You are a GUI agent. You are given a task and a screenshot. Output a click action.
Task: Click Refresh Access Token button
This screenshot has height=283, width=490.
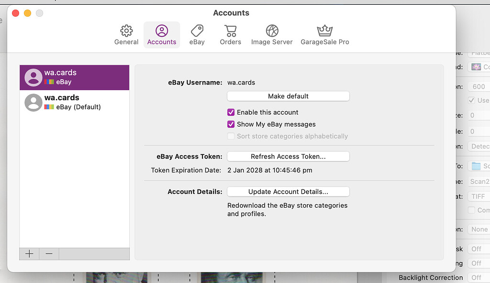pos(288,157)
